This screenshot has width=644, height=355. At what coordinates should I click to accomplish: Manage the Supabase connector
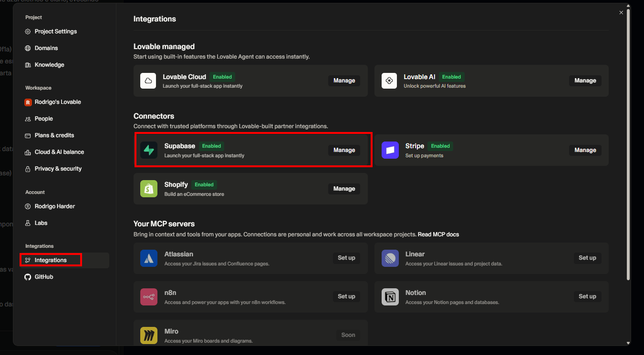click(344, 150)
